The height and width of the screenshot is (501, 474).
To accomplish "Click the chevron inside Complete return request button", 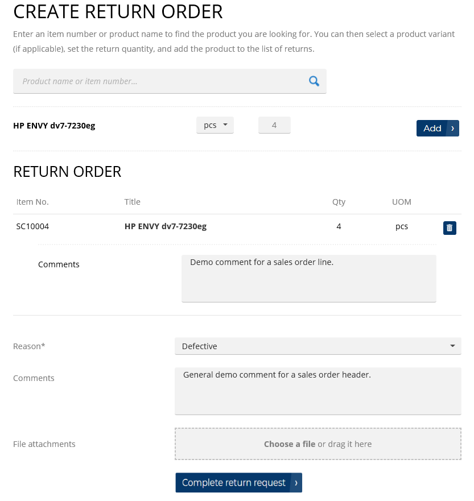I will point(295,482).
